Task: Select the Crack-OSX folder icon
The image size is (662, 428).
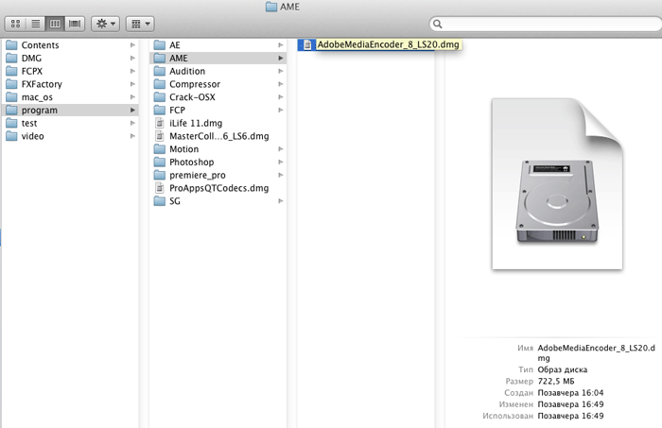Action: (x=160, y=97)
